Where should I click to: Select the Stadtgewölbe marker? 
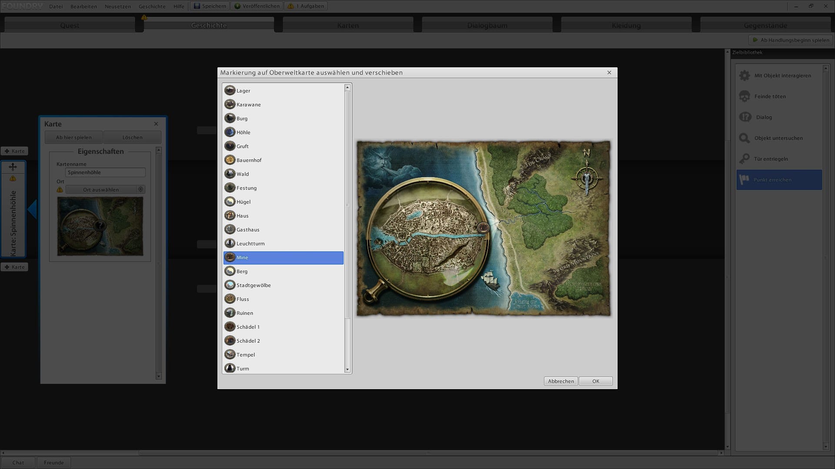click(253, 285)
